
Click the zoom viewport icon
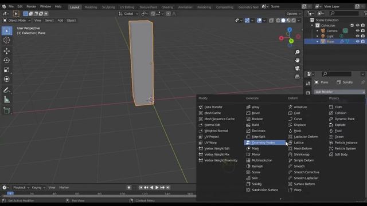coord(297,52)
